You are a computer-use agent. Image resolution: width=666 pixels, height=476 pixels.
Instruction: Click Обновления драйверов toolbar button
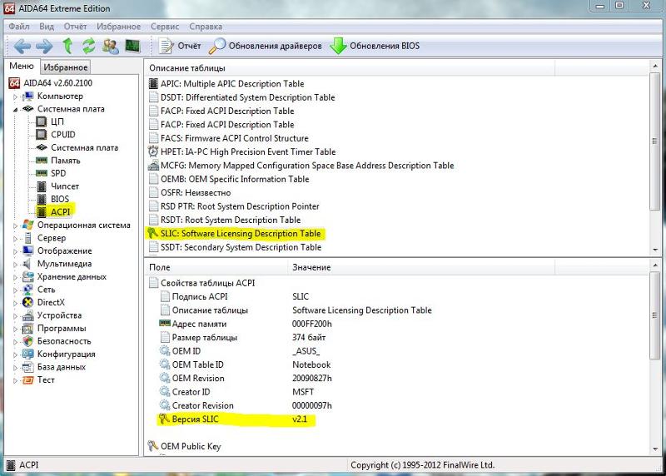coord(265,46)
